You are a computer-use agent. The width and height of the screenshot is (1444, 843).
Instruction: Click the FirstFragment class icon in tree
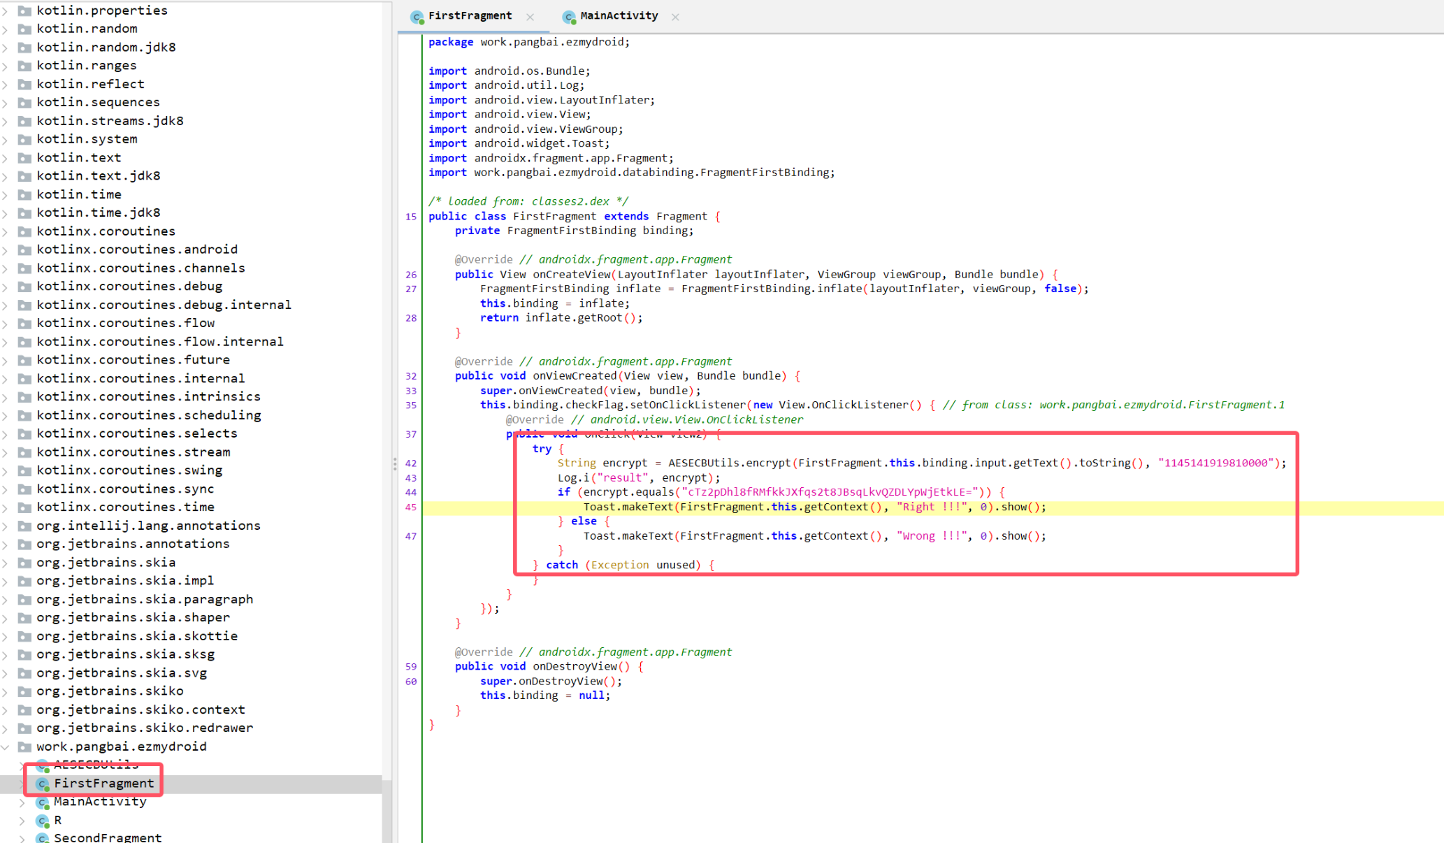pos(43,784)
